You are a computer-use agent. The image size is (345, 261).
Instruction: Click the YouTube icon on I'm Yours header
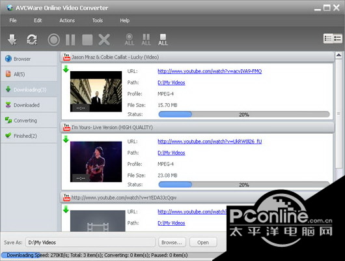click(66, 127)
